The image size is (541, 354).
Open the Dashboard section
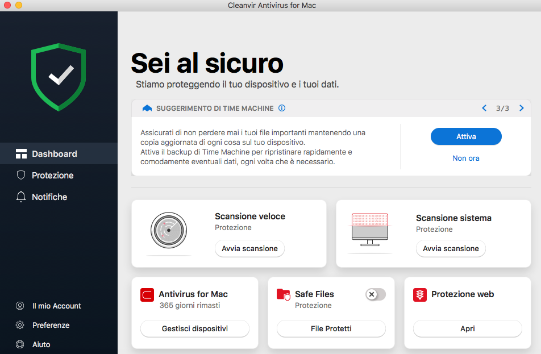point(59,154)
